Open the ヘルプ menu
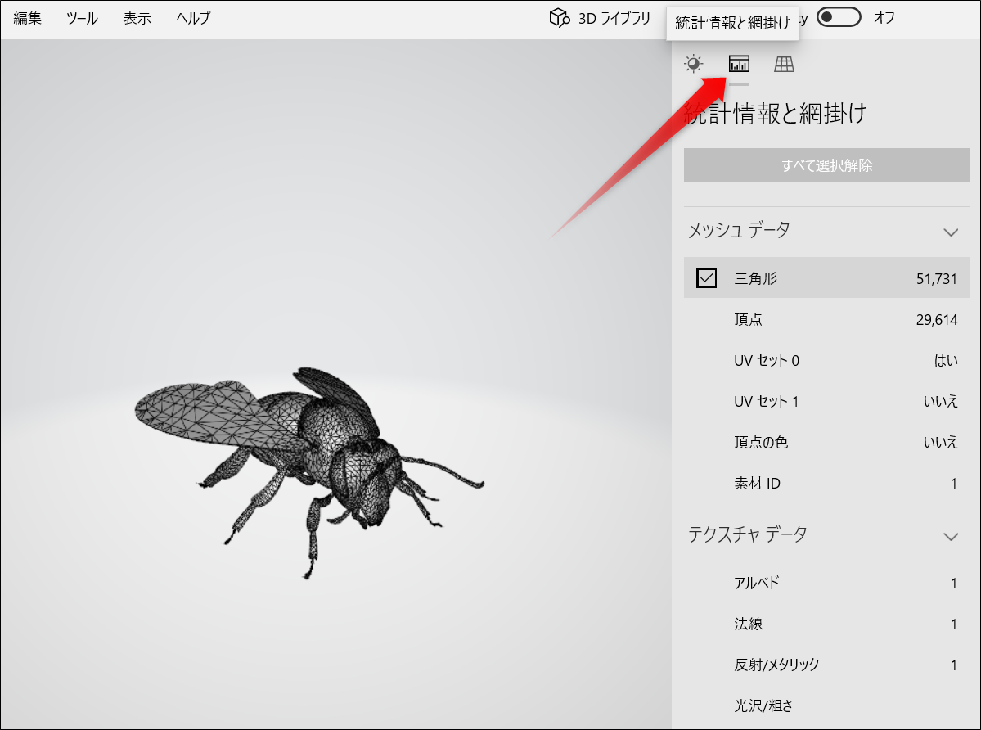Viewport: 981px width, 730px height. (x=193, y=18)
